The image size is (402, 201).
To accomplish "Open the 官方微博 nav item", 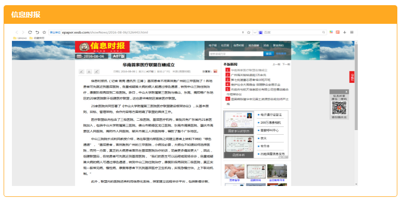I will click(253, 46).
